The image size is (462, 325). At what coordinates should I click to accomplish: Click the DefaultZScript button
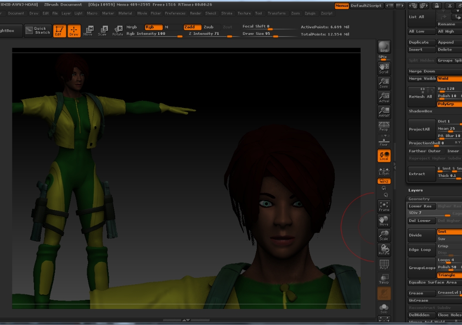366,6
